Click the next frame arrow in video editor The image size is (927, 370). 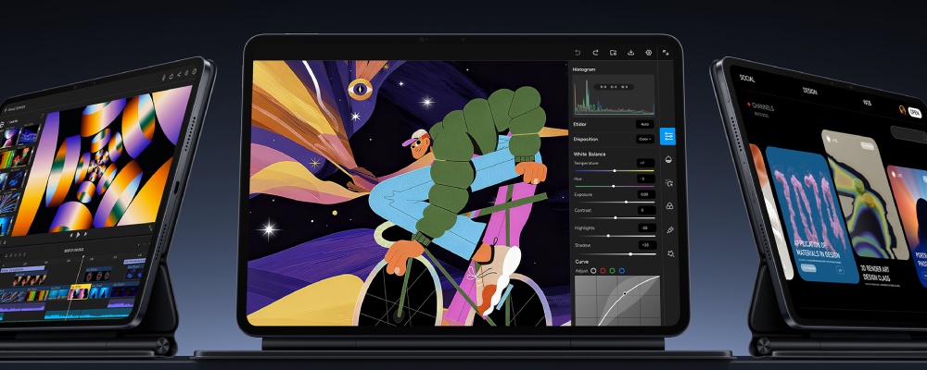click(x=87, y=232)
